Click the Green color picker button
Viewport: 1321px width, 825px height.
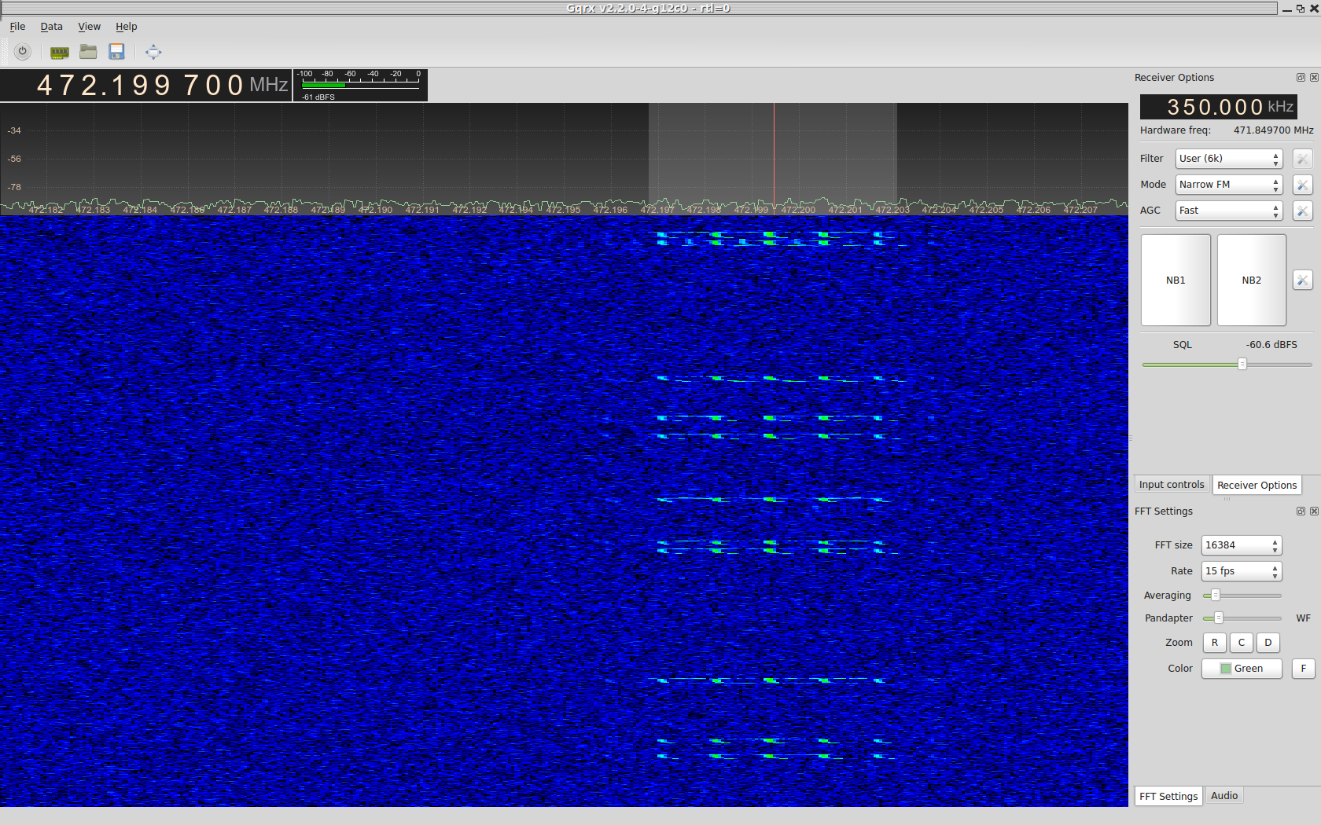(1241, 669)
